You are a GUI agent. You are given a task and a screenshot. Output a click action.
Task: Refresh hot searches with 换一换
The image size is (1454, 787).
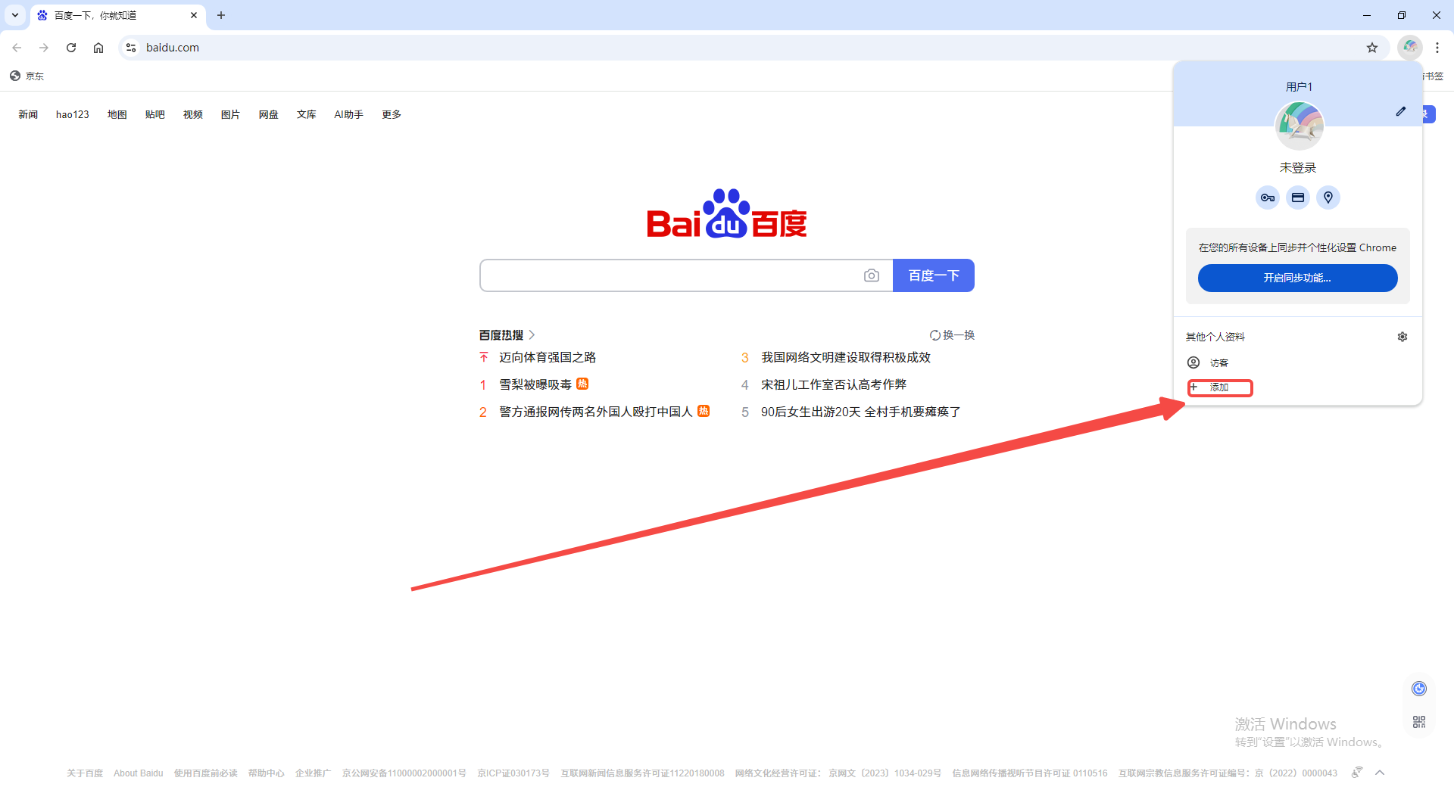click(x=953, y=335)
